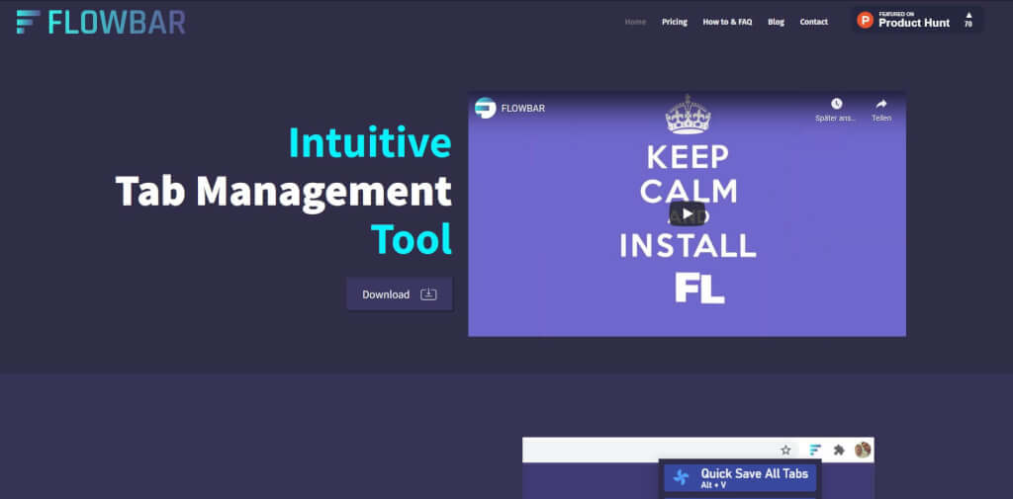Open the Home nav link
The width and height of the screenshot is (1013, 499).
click(x=635, y=22)
